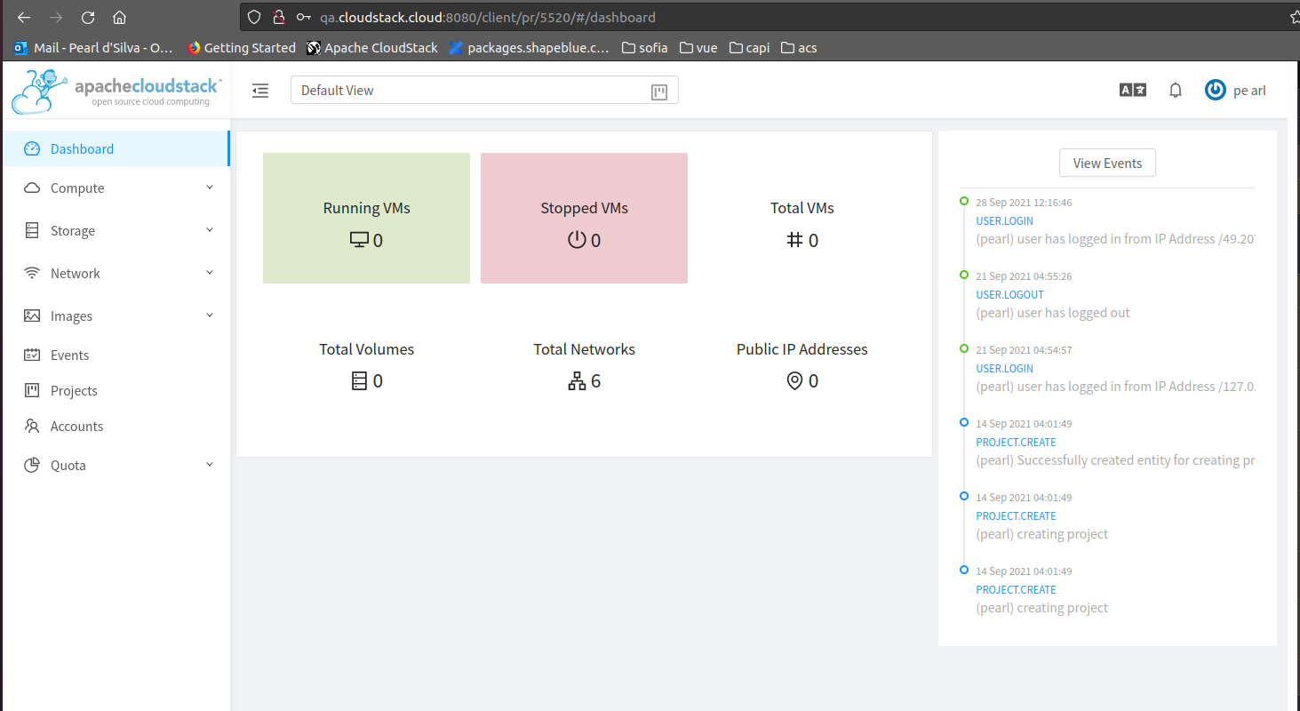This screenshot has width=1300, height=711.
Task: Click the project board icon in Default View box
Action: click(x=659, y=91)
